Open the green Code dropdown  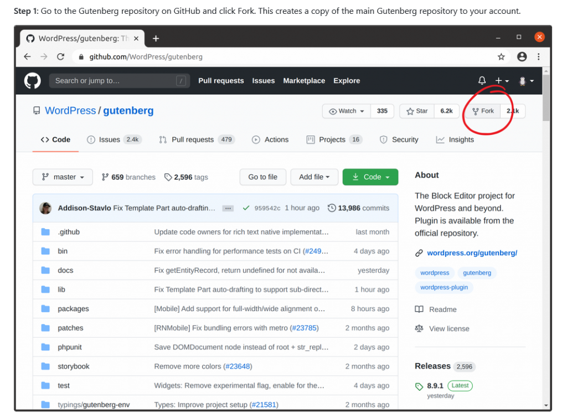(370, 177)
